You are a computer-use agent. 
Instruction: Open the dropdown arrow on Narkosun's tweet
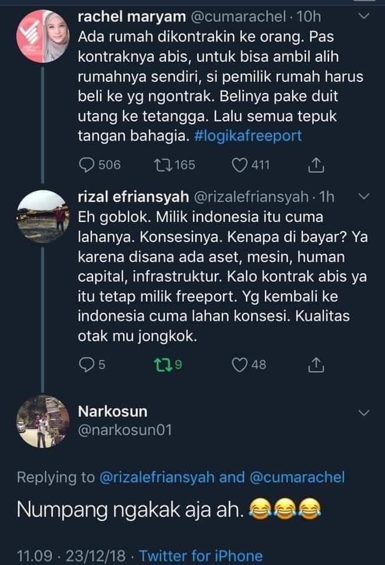pos(363,412)
